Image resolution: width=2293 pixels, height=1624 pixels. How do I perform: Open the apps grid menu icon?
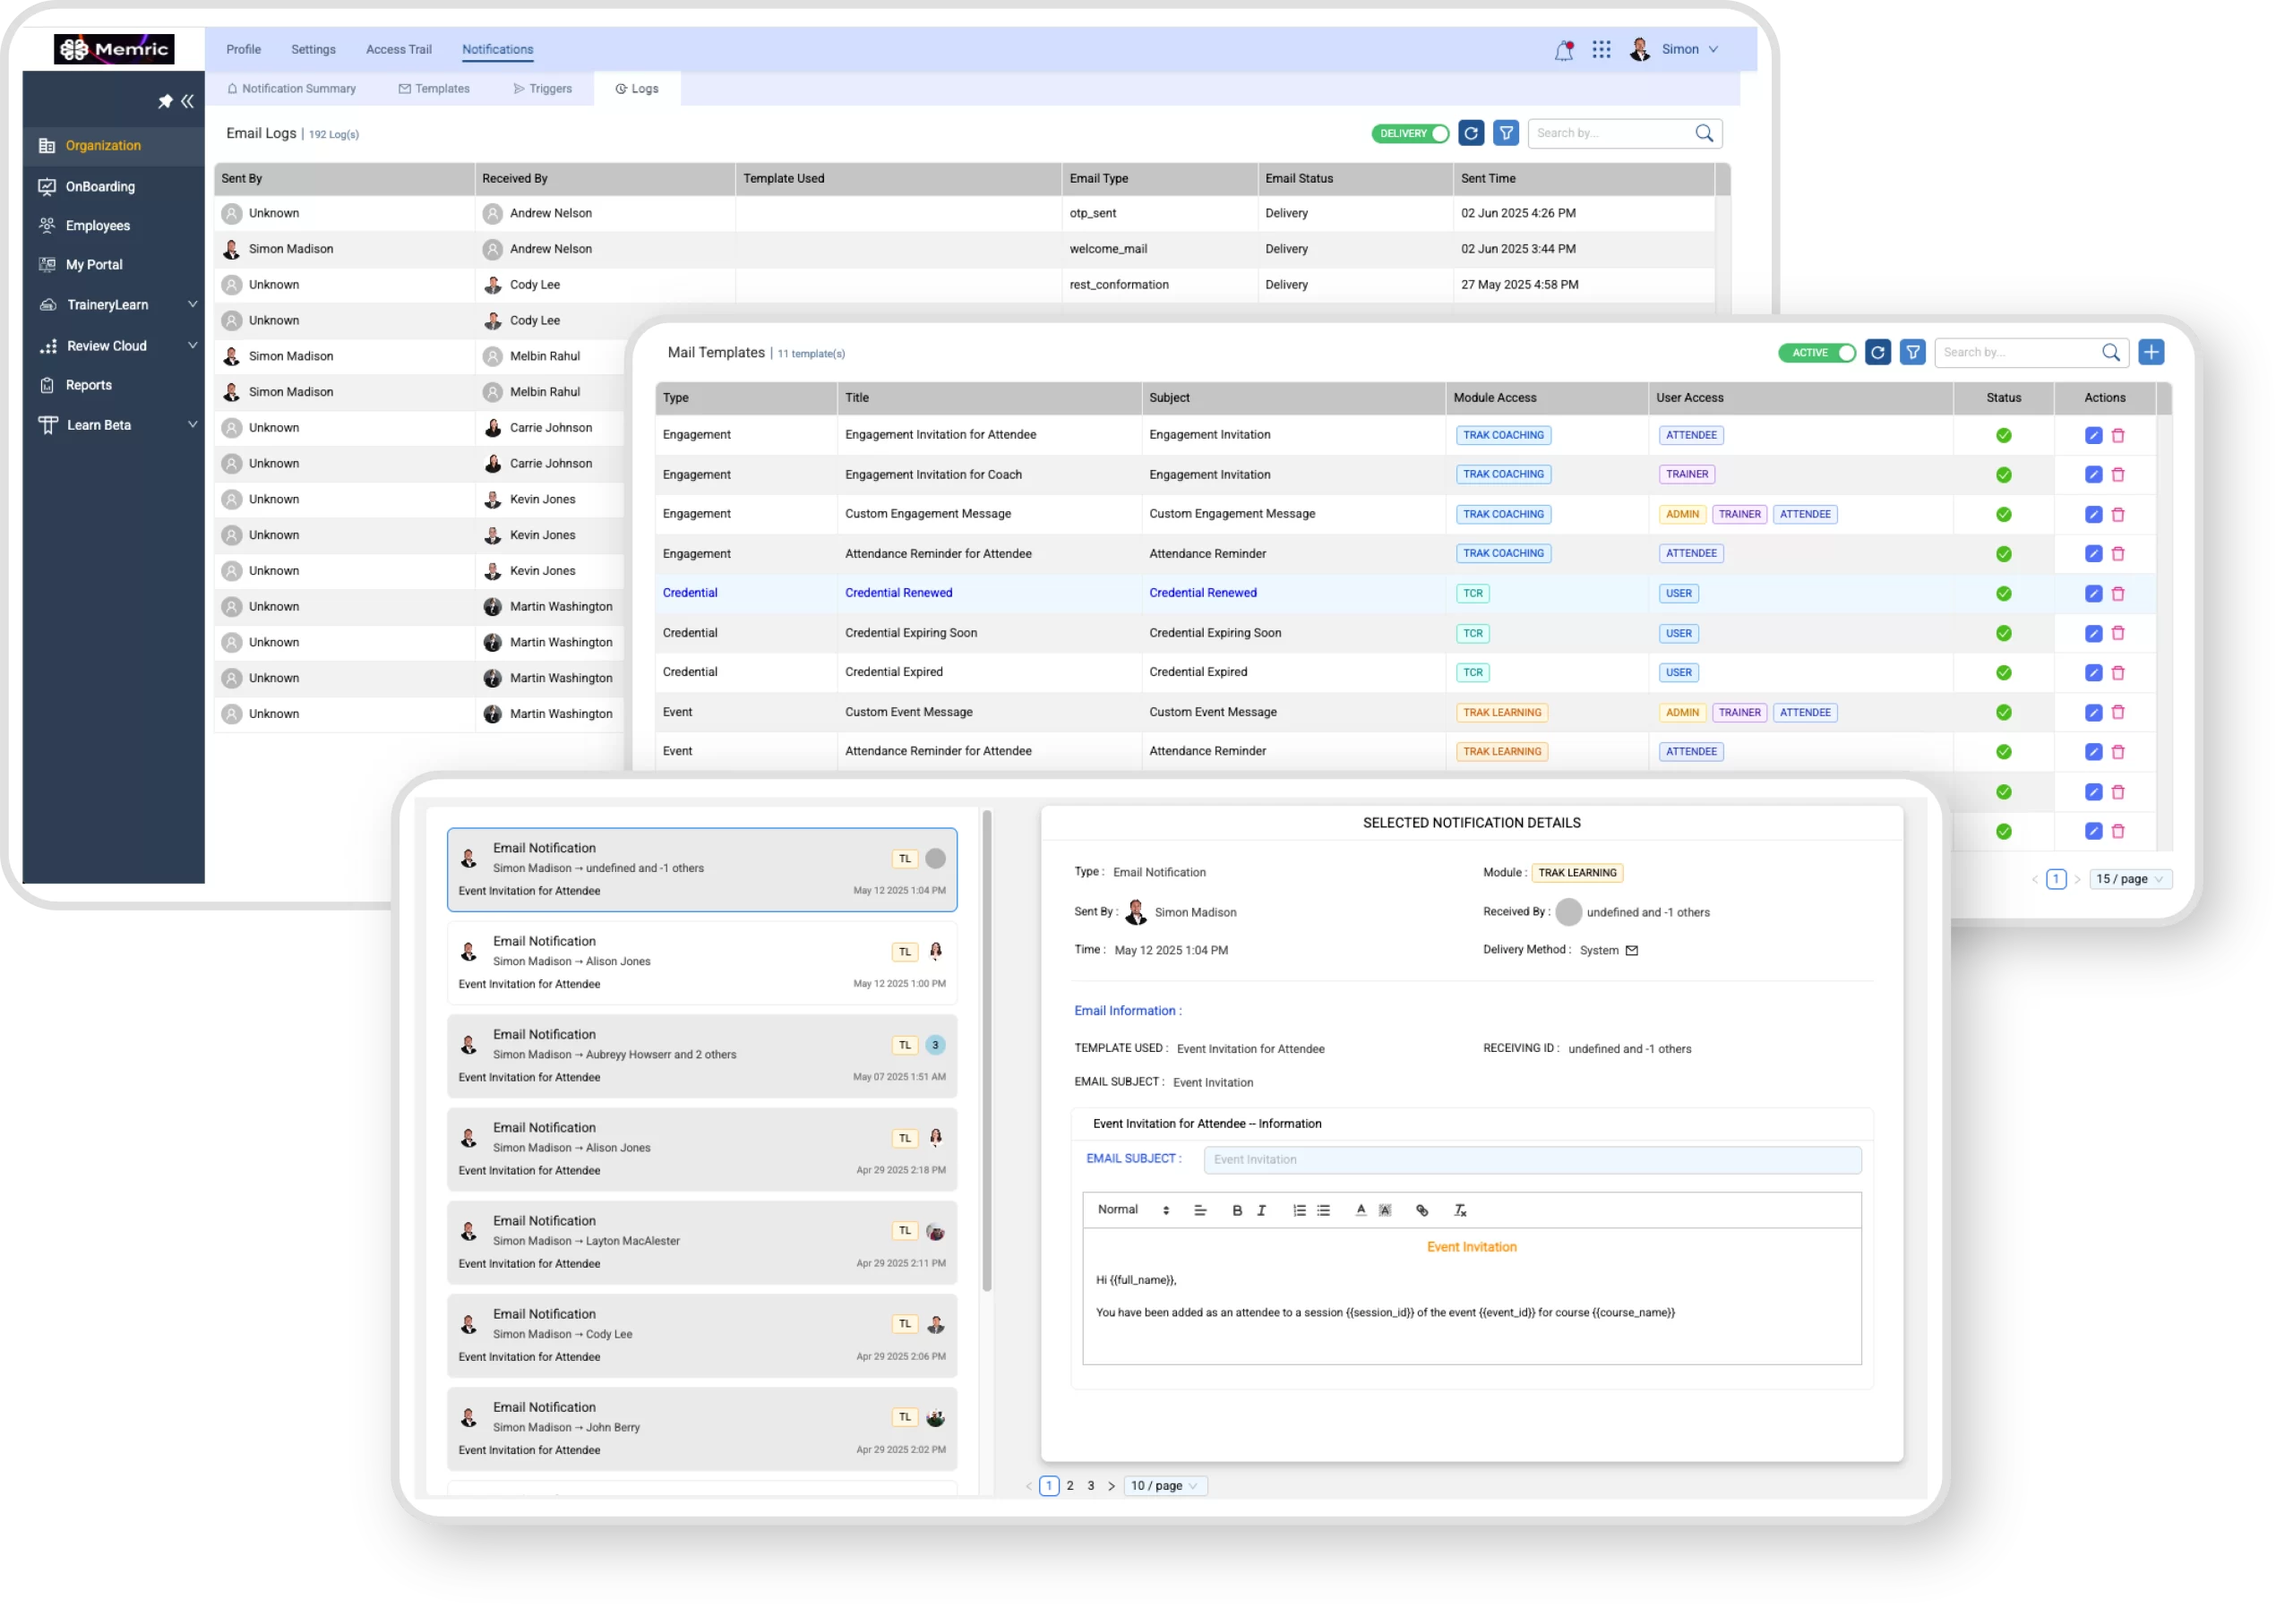pos(1602,50)
